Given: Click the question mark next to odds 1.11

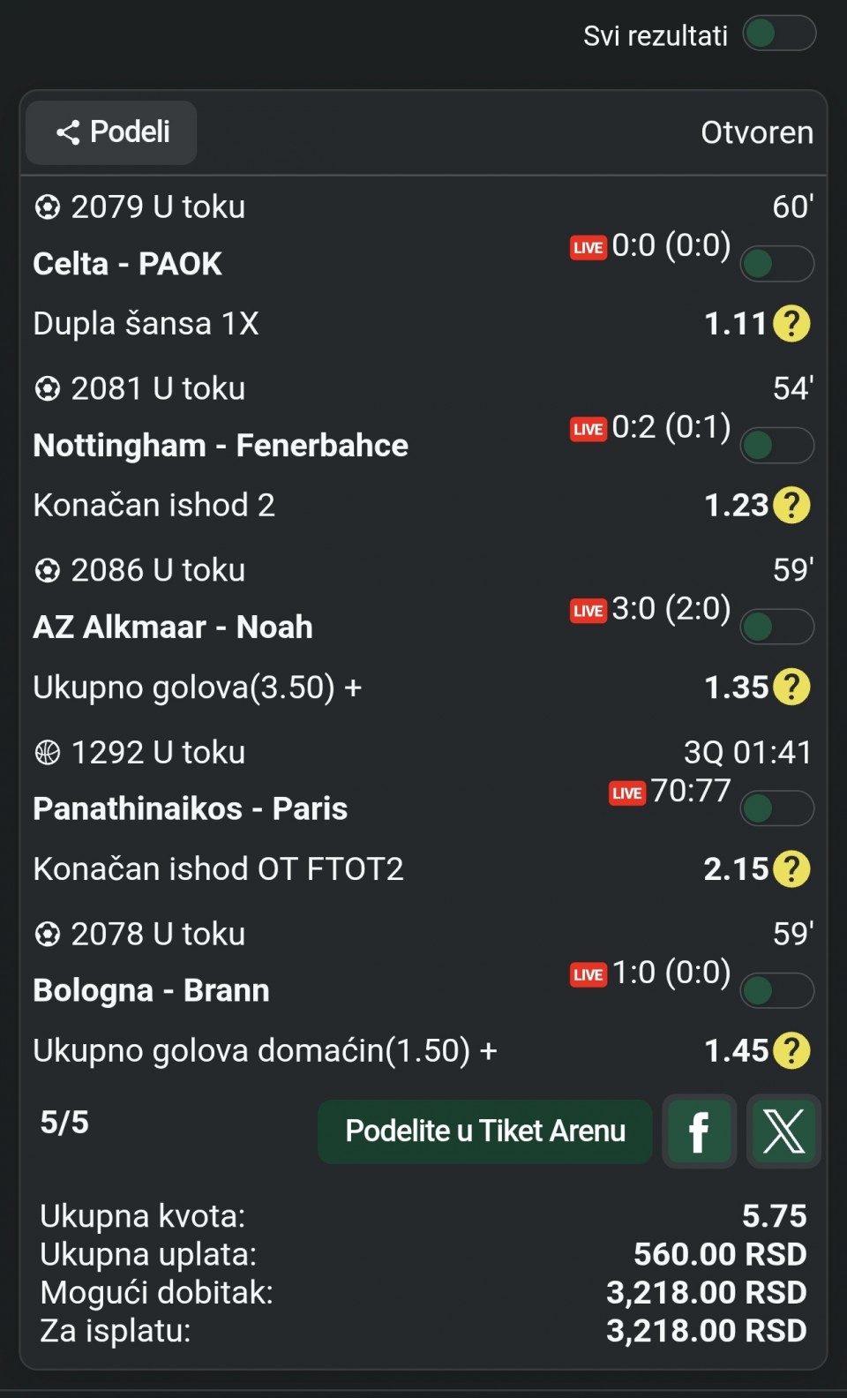Looking at the screenshot, I should point(791,324).
